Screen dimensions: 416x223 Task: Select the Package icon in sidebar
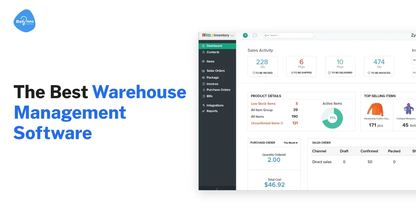[203, 77]
